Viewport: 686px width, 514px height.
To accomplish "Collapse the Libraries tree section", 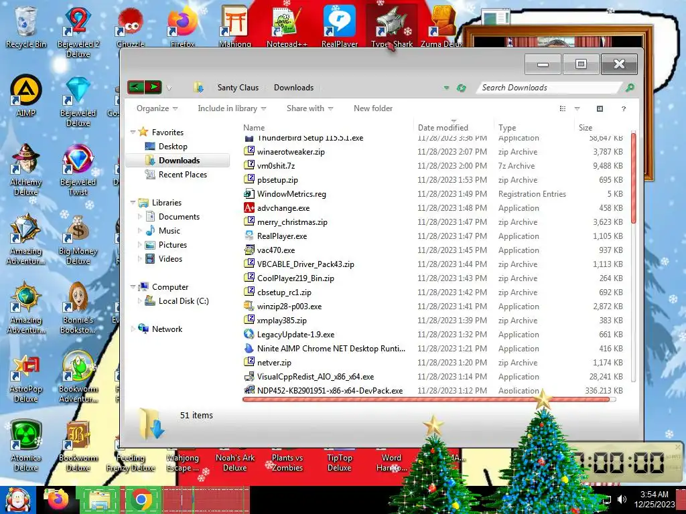I will tap(133, 202).
